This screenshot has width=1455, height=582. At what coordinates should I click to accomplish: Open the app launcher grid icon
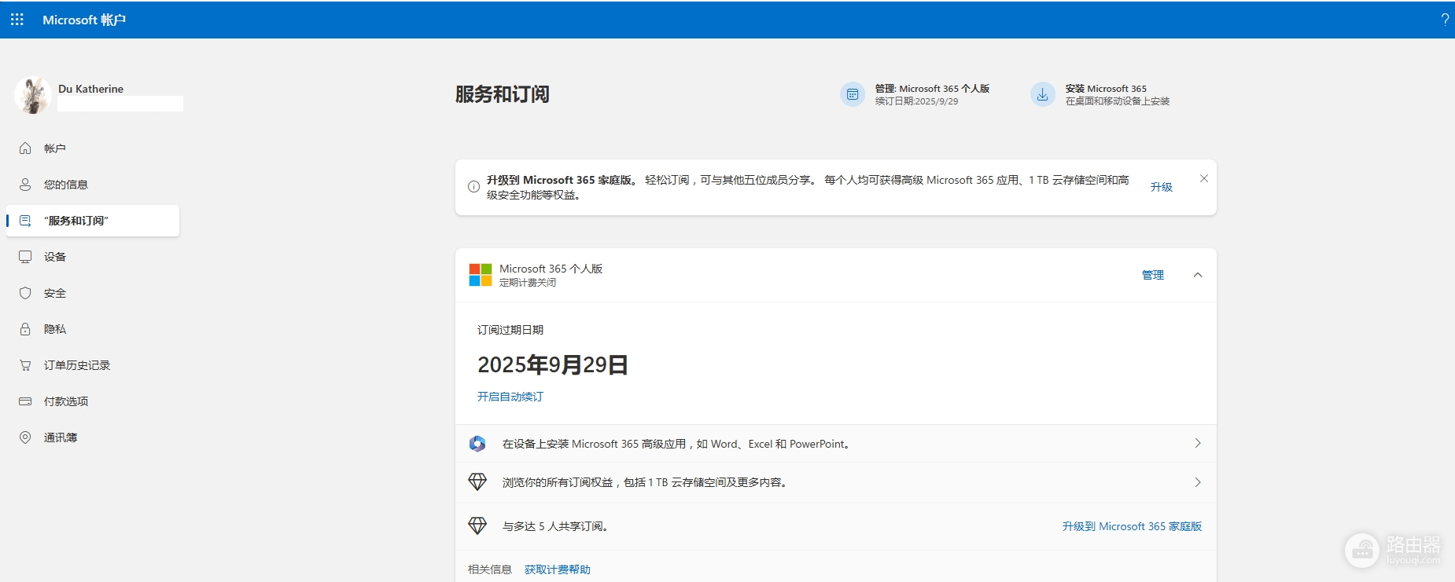point(17,20)
